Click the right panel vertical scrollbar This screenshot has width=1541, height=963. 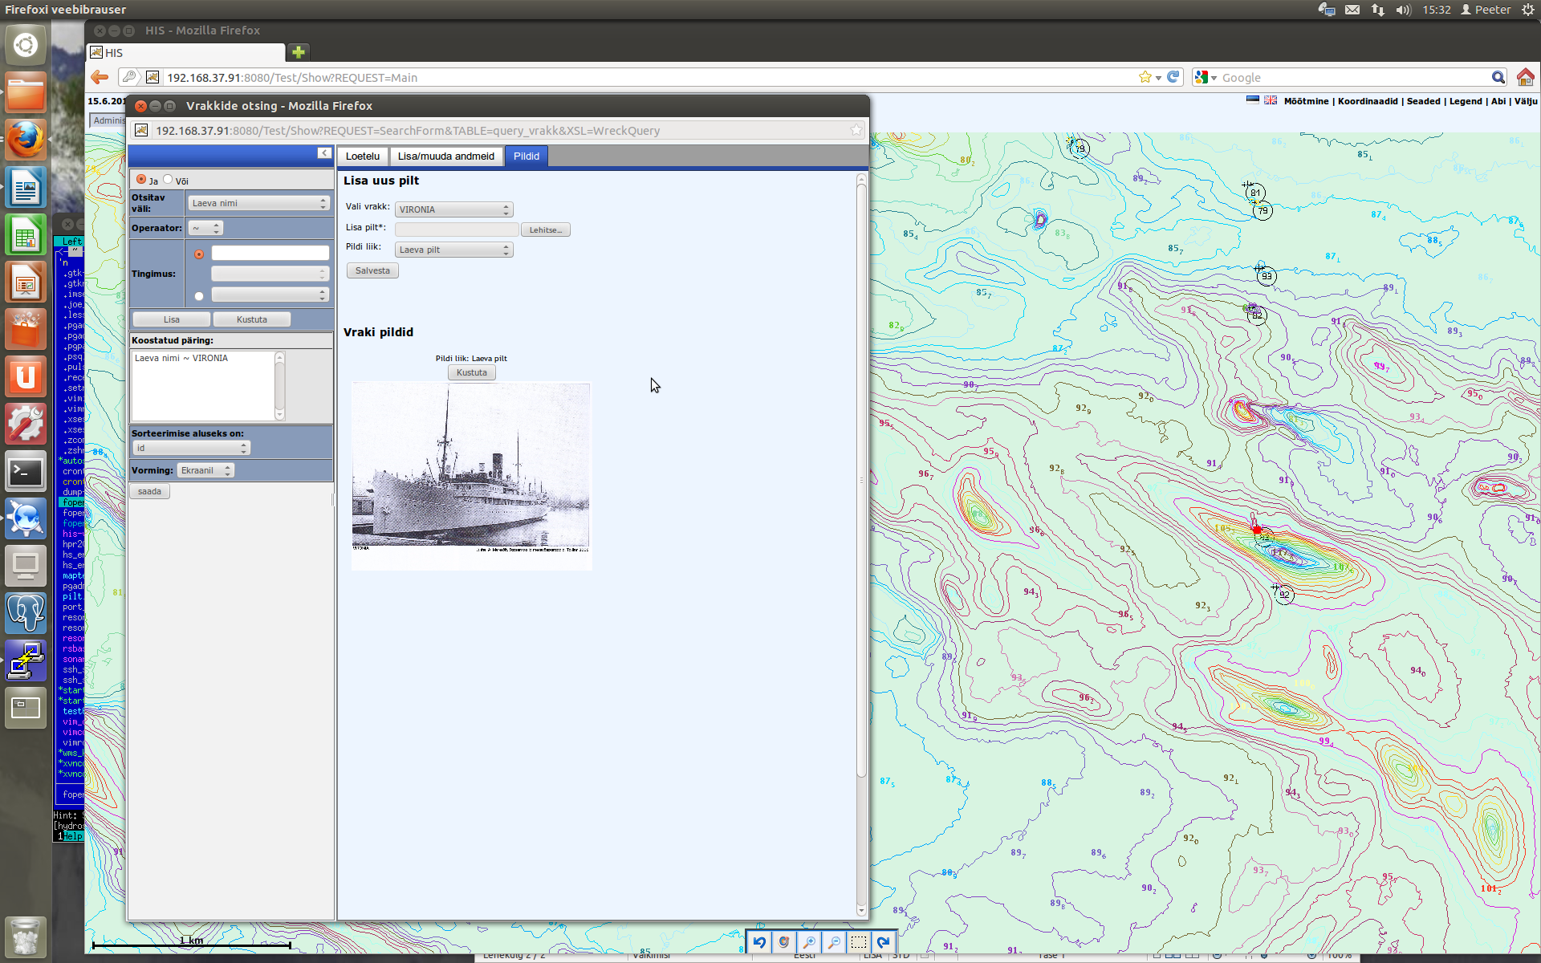861,481
